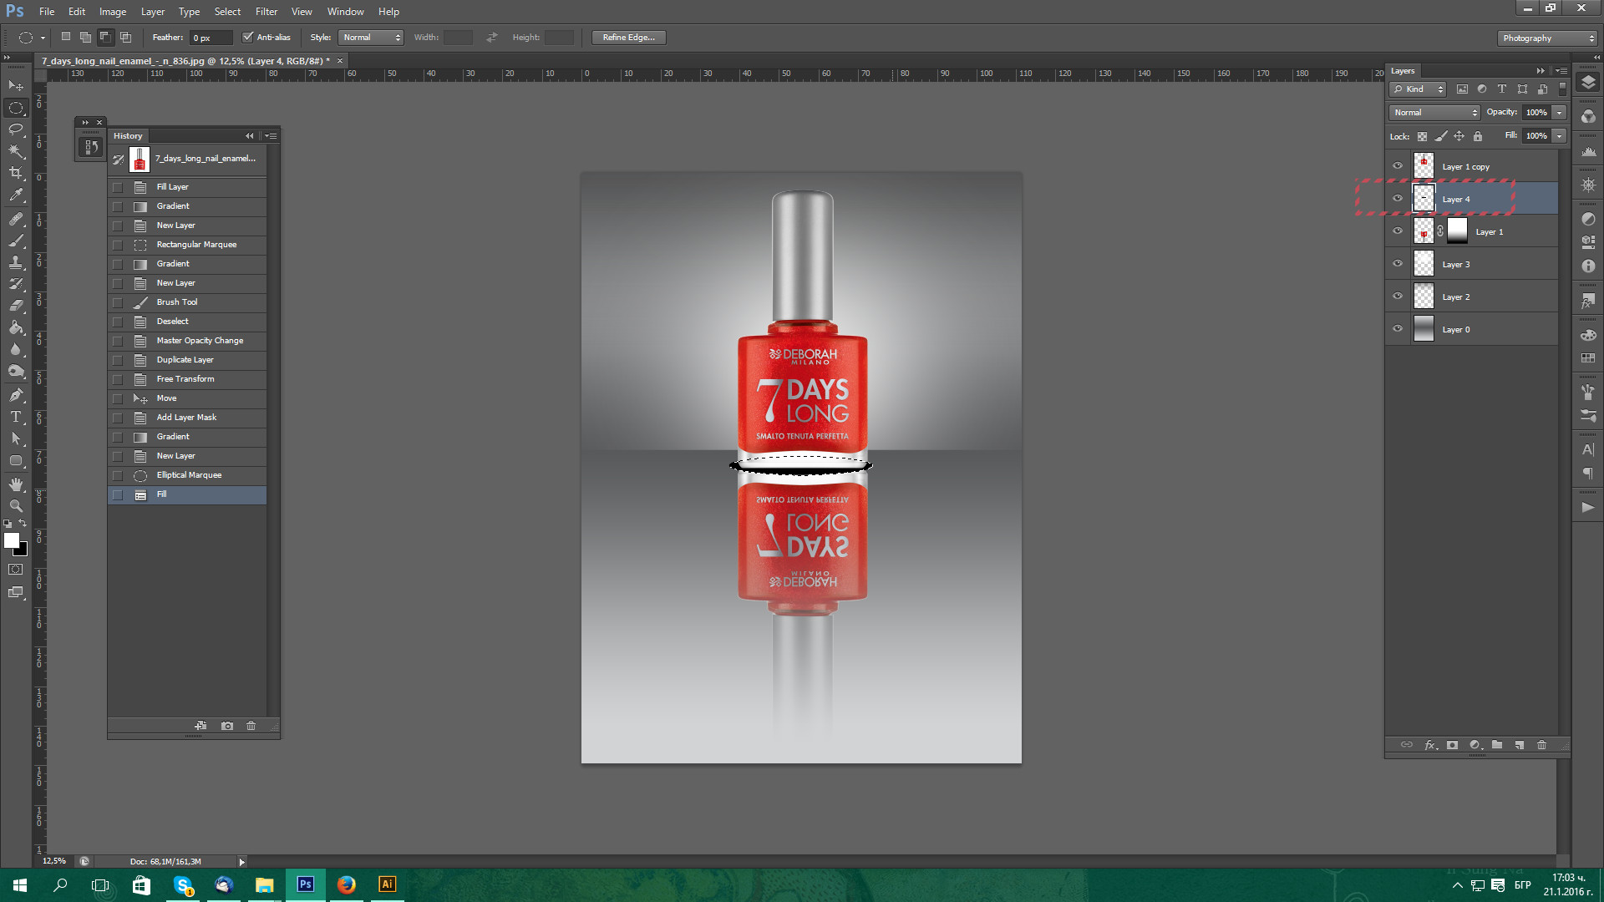Select the Paint Bucket tool
The width and height of the screenshot is (1604, 902).
[16, 327]
